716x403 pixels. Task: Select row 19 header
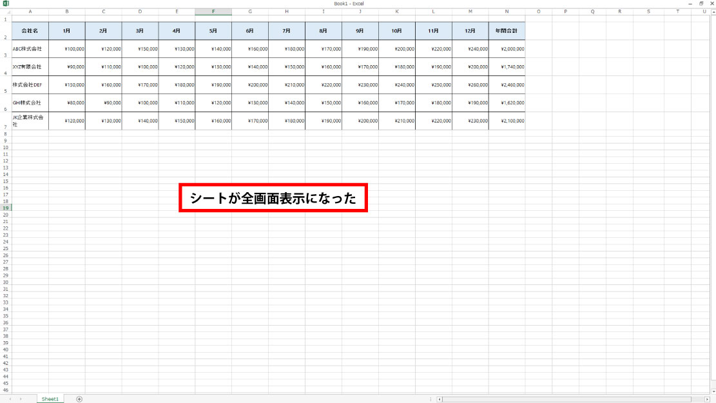(6, 208)
